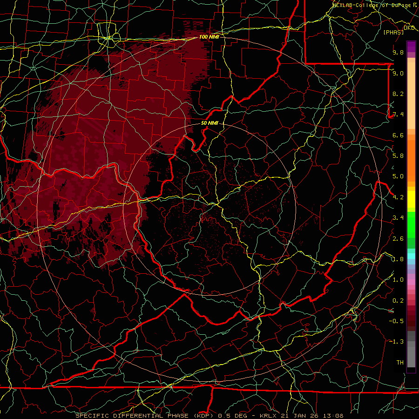Screen dimensions: 419x419
Task: Select the 9.0 value on the scale
Action: coord(398,73)
